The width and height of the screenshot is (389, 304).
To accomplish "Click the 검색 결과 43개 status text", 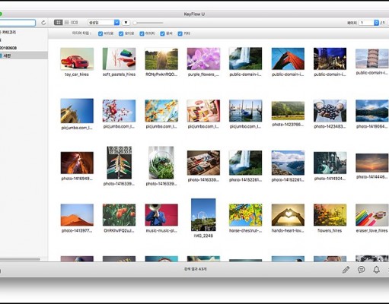I will tap(196, 269).
